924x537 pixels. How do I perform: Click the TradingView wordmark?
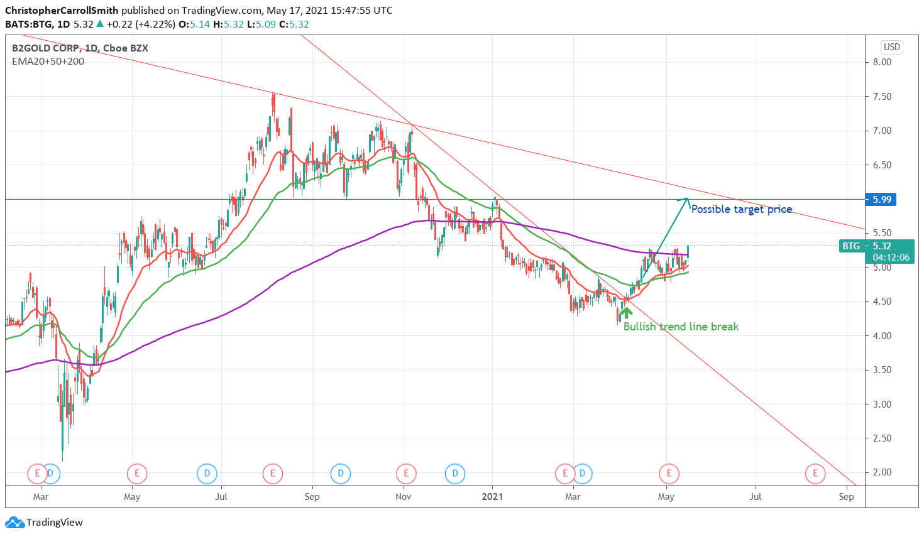[55, 523]
